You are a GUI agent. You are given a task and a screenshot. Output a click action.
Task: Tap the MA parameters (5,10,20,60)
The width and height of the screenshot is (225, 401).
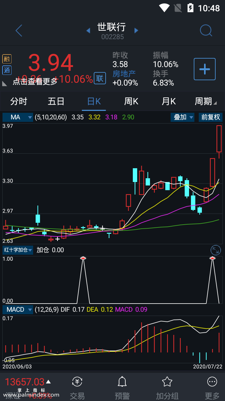click(51, 117)
